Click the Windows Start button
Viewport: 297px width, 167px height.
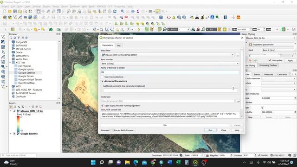click(x=93, y=162)
